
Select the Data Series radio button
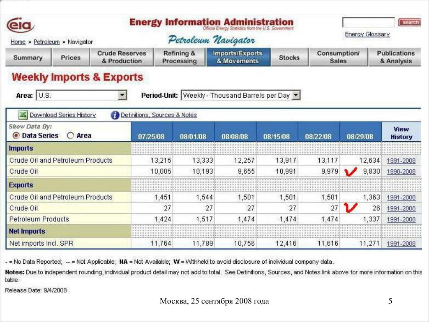(16, 135)
